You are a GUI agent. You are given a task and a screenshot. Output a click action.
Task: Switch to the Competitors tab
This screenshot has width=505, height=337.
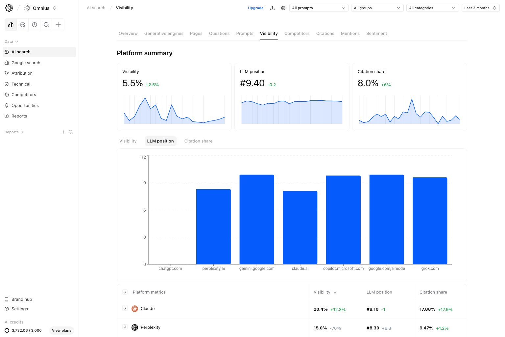click(297, 34)
